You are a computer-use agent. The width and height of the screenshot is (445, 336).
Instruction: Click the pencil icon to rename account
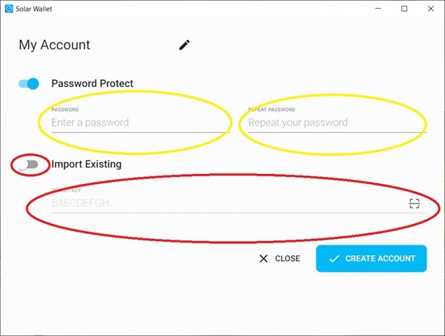[185, 45]
